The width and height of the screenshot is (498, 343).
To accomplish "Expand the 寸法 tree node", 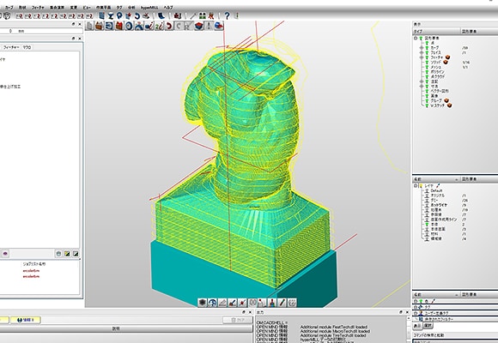I will [x=422, y=87].
